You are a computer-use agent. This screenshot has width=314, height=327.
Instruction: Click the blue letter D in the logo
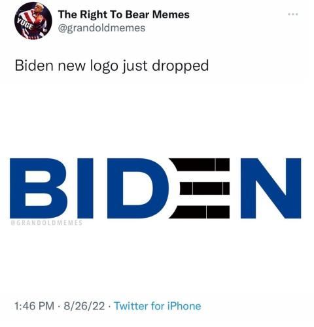point(138,188)
